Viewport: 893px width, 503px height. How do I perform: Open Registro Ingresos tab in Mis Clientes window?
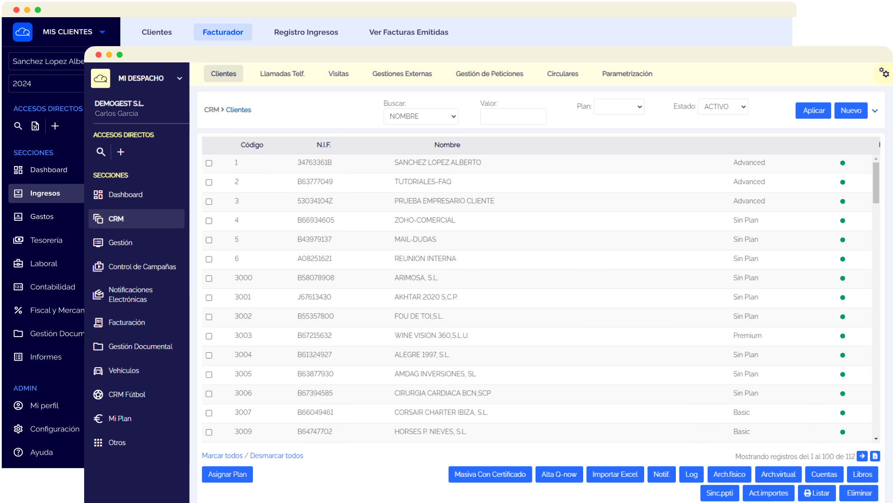click(x=306, y=32)
